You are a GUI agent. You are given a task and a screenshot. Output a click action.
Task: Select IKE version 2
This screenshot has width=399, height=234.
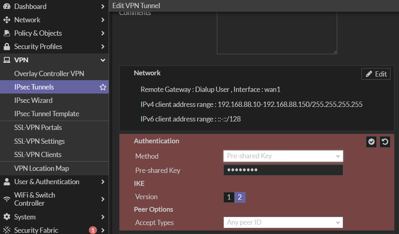[x=240, y=197]
